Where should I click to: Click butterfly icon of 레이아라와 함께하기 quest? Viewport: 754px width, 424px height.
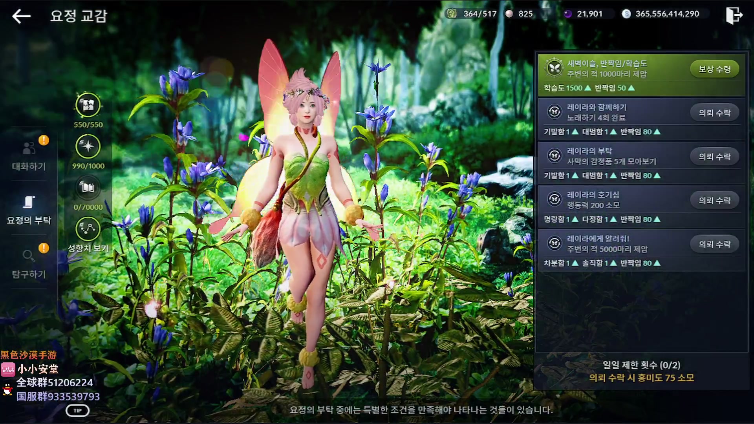click(x=555, y=112)
